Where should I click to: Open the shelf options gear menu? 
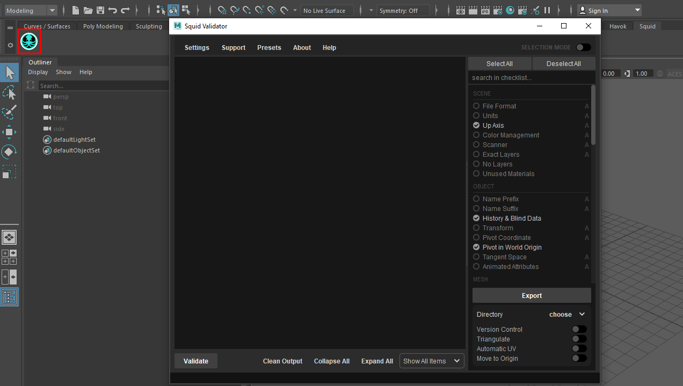click(x=10, y=46)
